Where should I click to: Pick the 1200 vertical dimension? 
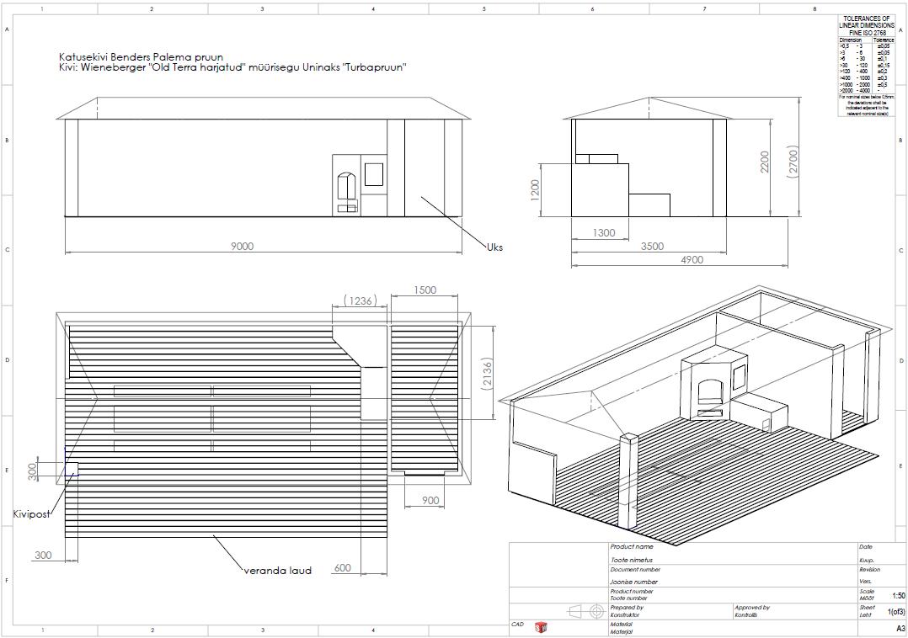coord(534,189)
